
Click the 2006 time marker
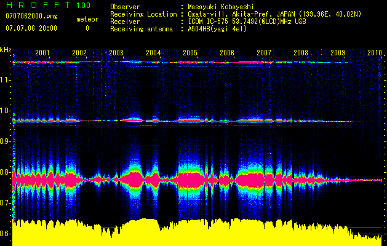click(x=227, y=52)
